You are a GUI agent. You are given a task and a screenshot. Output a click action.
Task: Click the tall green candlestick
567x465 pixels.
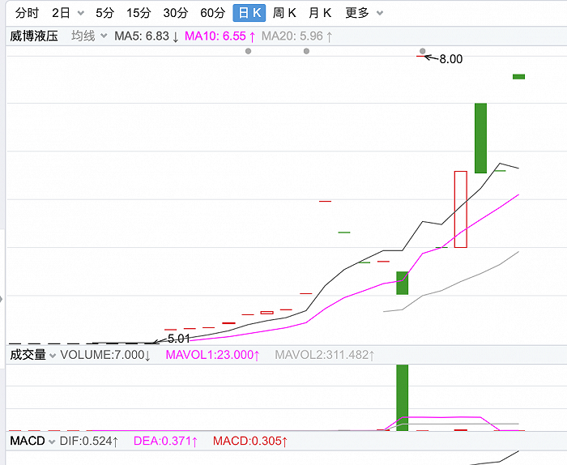coord(480,139)
